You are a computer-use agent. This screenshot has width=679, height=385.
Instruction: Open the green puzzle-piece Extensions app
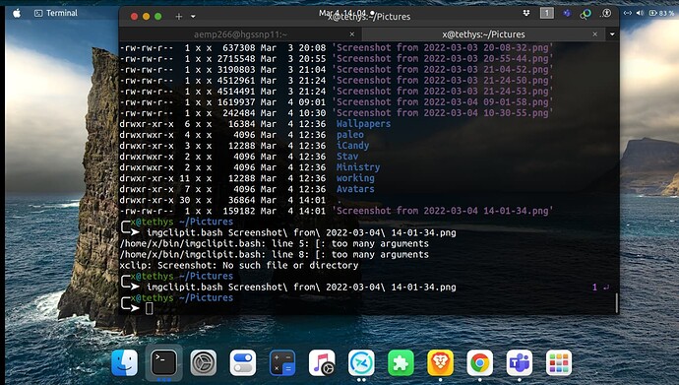401,362
